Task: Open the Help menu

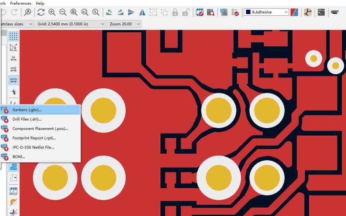Action: [x=40, y=3]
